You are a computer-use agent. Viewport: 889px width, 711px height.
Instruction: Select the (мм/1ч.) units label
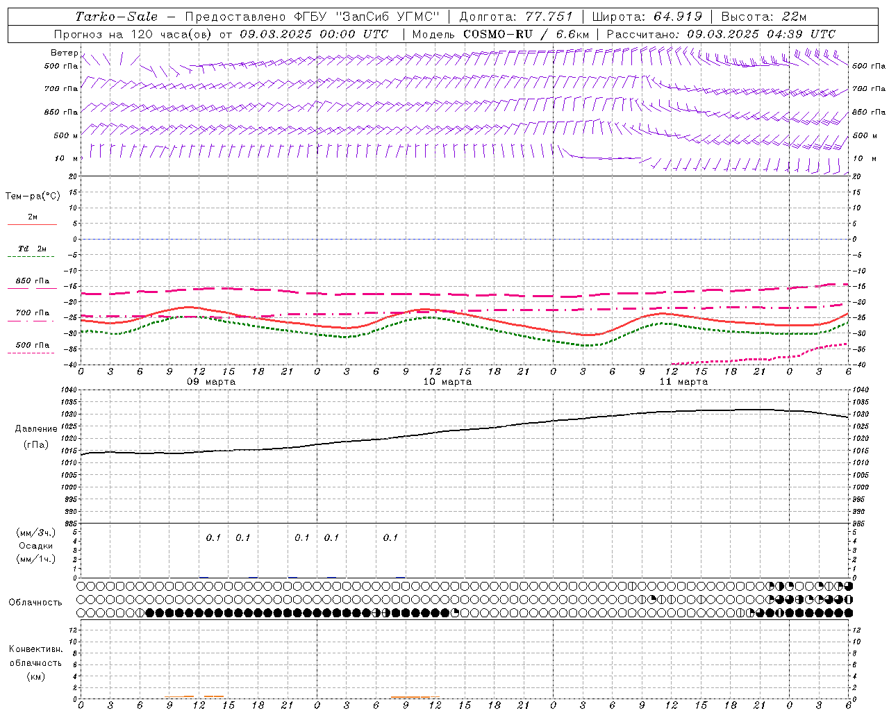coord(36,559)
